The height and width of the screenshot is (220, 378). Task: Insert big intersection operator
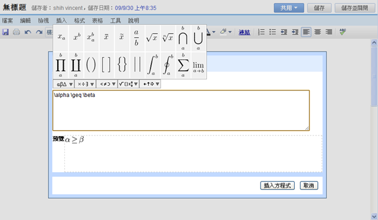[183, 38]
